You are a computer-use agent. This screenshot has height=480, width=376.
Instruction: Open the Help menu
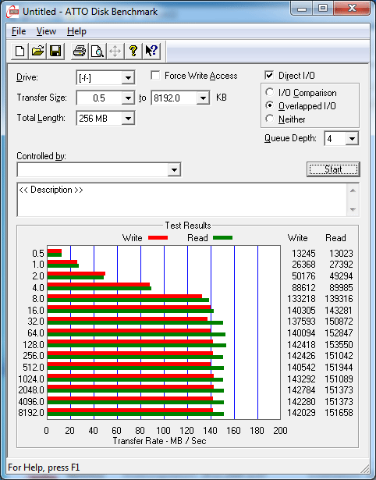pyautogui.click(x=76, y=31)
